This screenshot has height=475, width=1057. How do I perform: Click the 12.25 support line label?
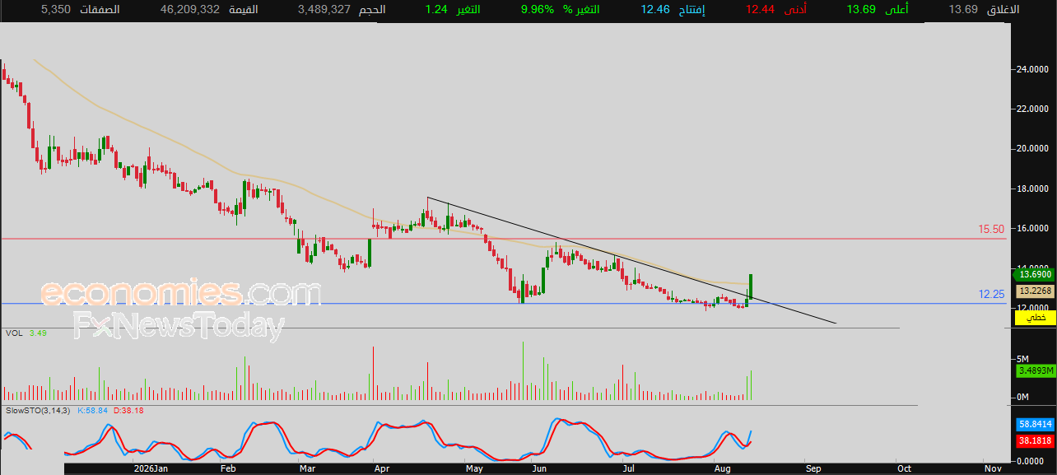coord(992,294)
